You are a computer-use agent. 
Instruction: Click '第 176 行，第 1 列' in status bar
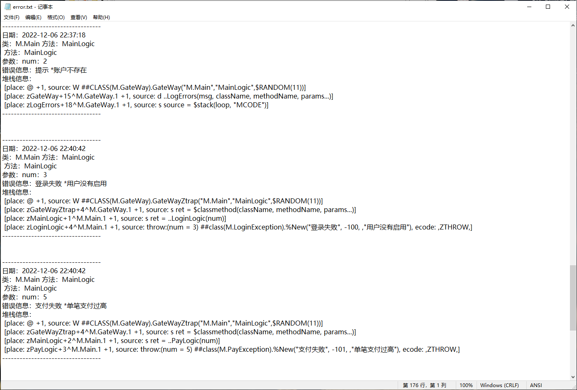425,385
